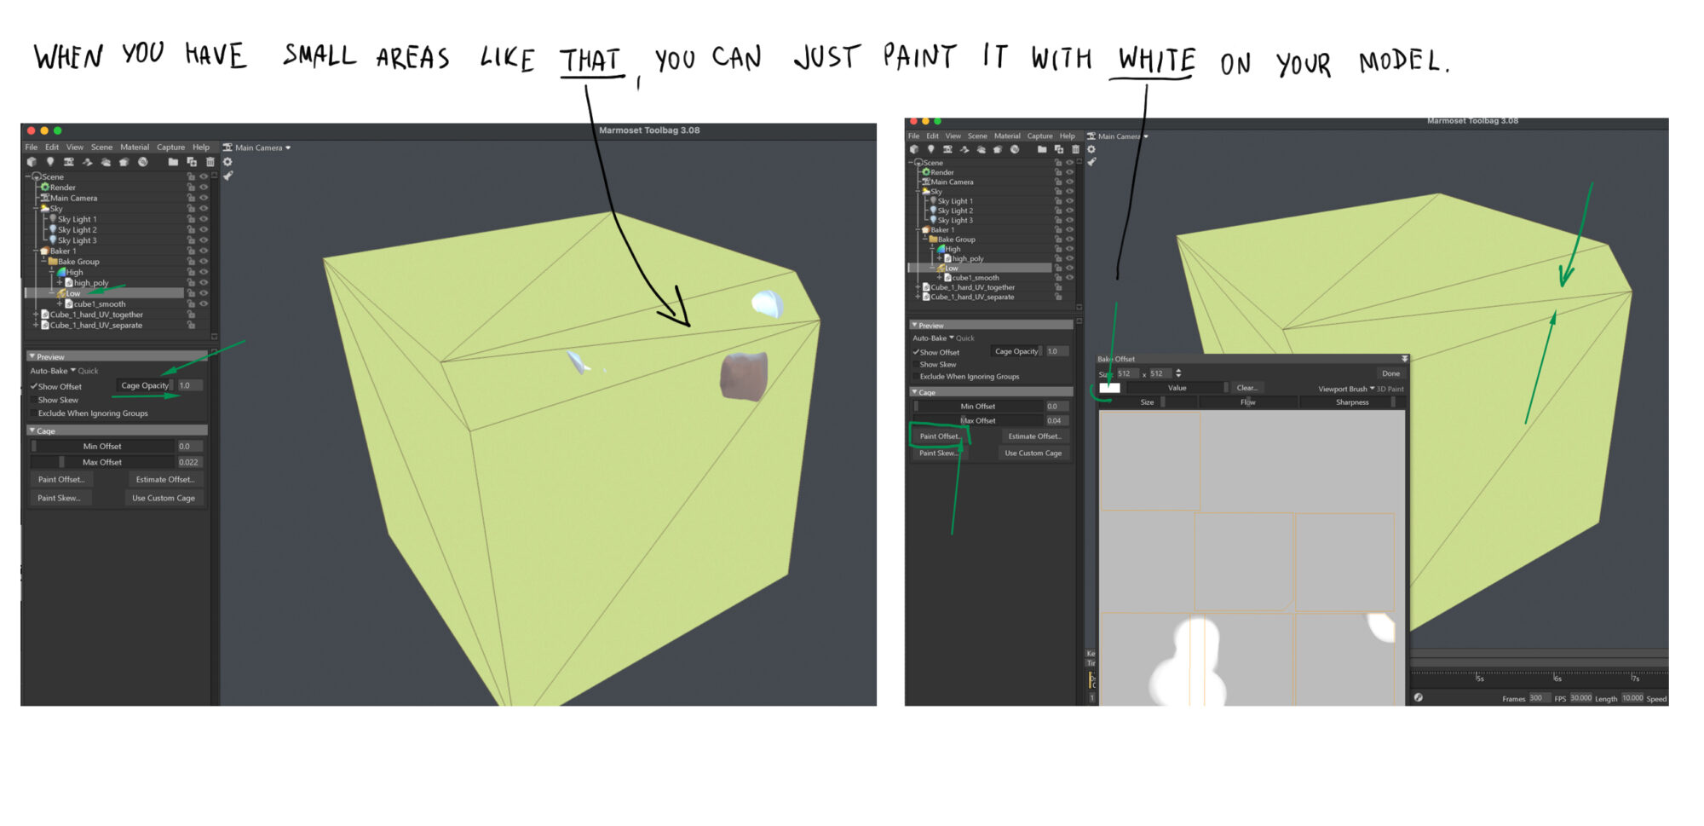Collapse Preview section in left window
1704x826 pixels.
[x=32, y=356]
